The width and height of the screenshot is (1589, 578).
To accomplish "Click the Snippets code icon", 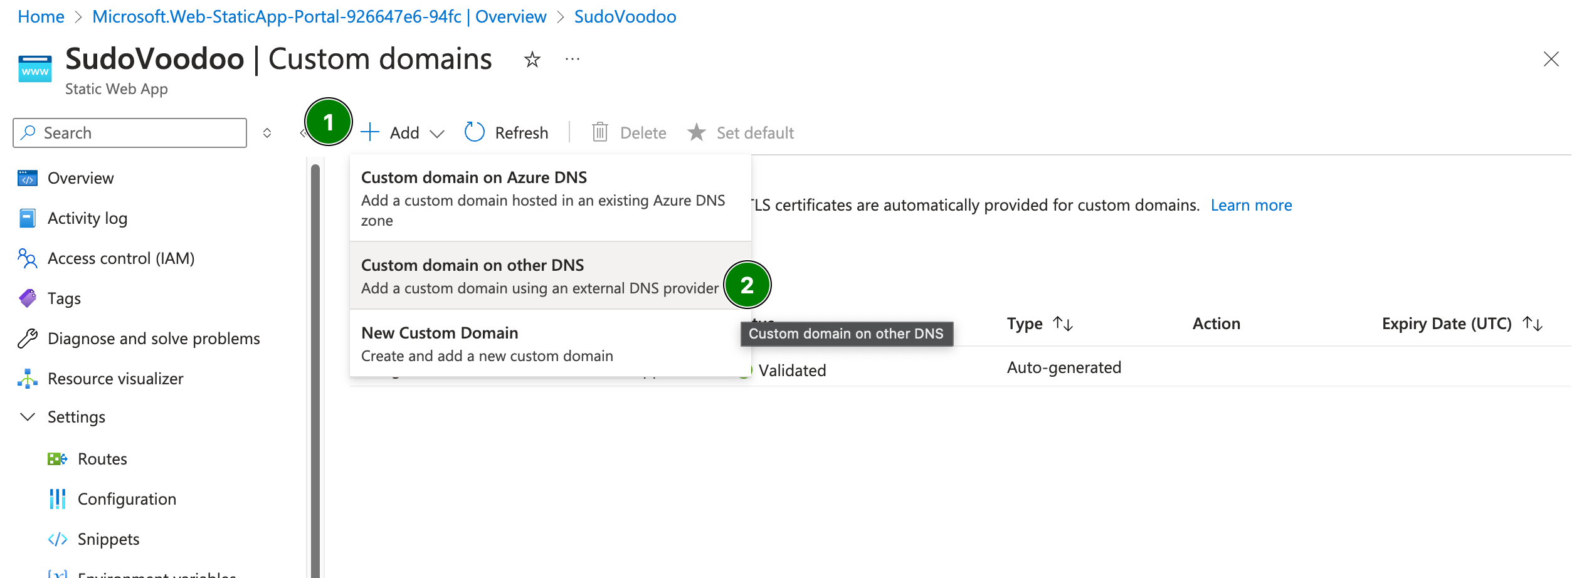I will pyautogui.click(x=58, y=539).
